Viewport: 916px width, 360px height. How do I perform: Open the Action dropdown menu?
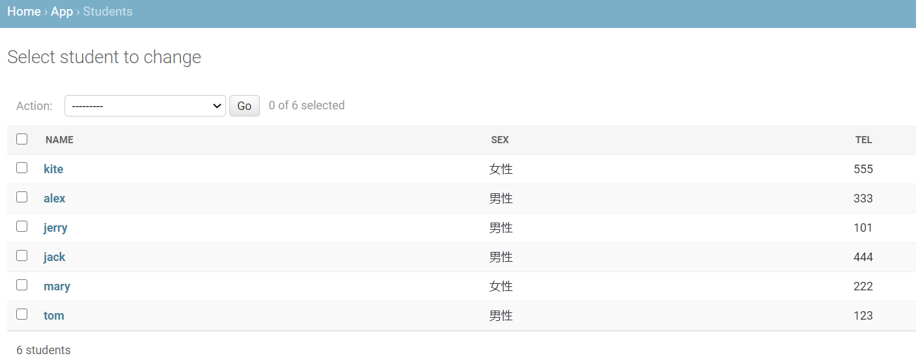point(145,106)
